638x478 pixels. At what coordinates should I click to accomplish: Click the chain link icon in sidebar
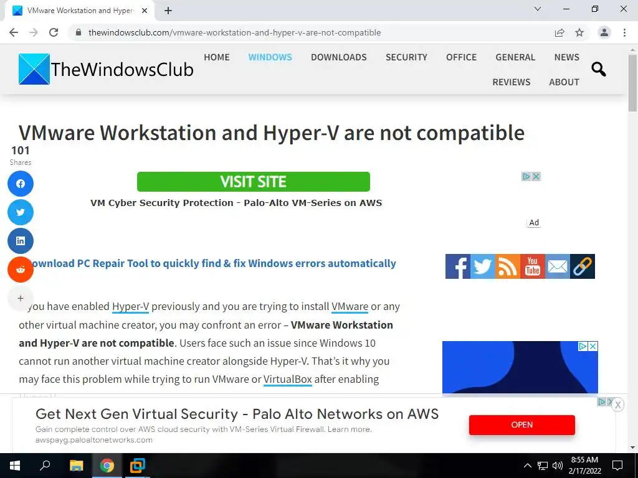pos(583,266)
